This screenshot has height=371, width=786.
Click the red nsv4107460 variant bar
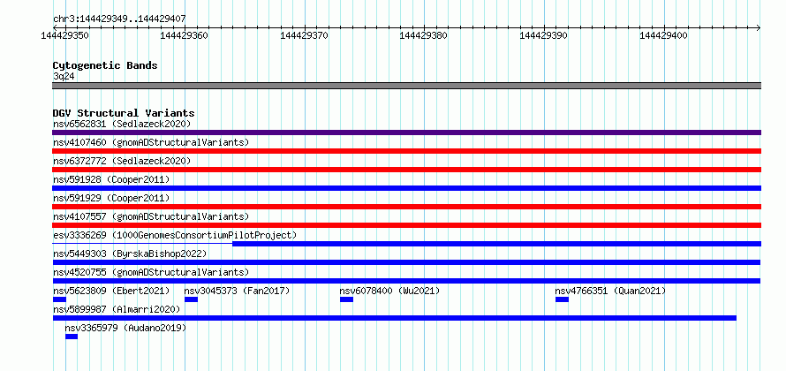[x=406, y=151]
